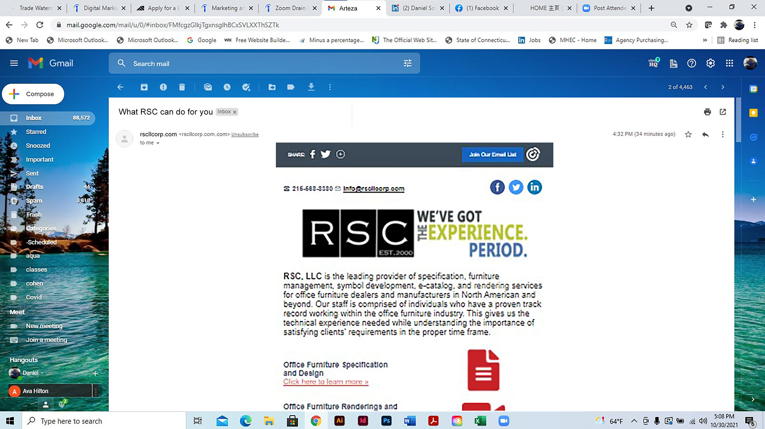Open RSC's round blue Facebook icon
This screenshot has width=765, height=429.
(497, 187)
